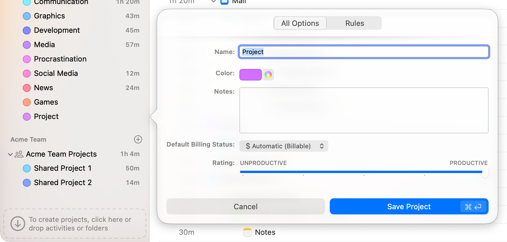Click the download arrow drop zone icon

point(18,224)
